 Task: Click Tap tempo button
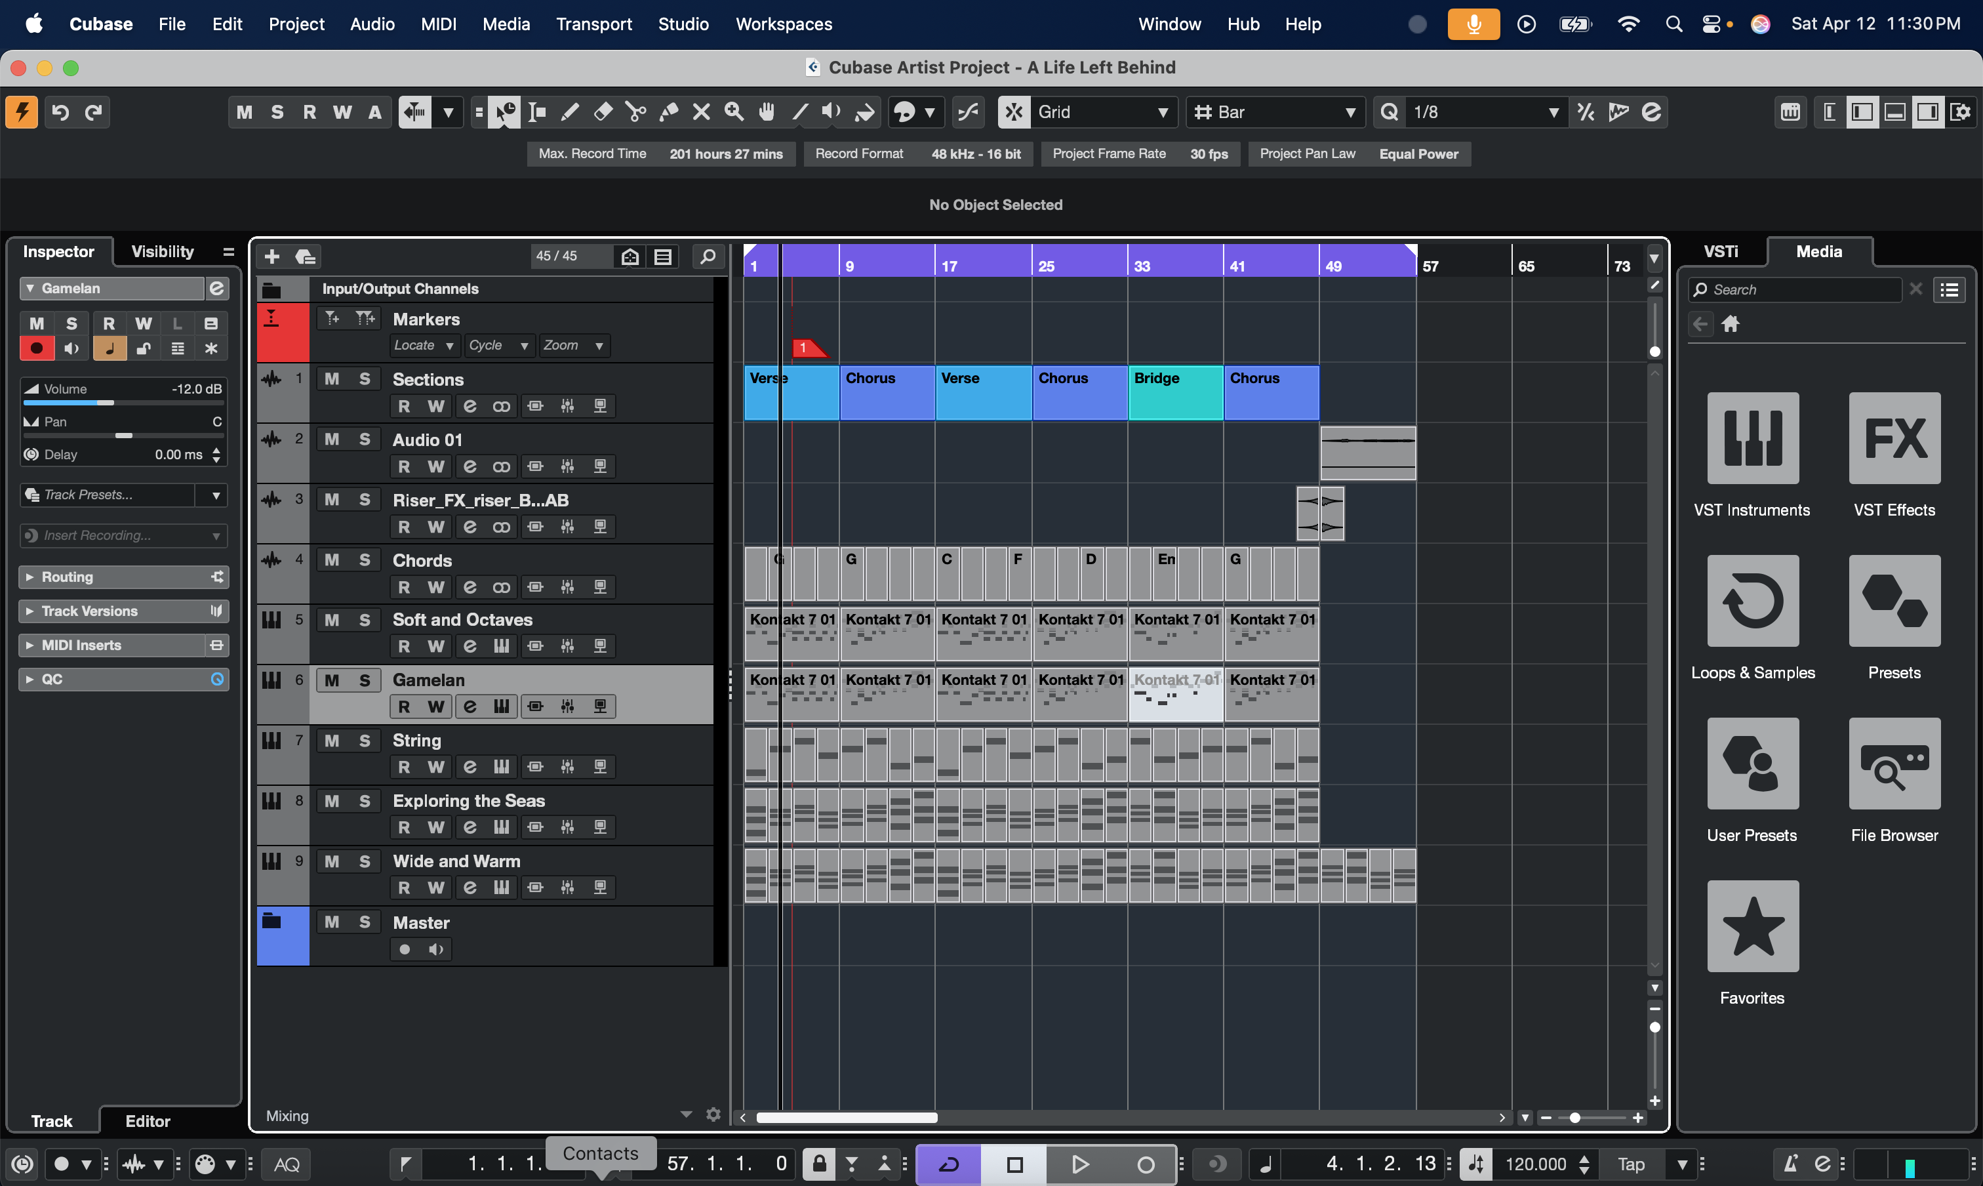click(x=1631, y=1164)
